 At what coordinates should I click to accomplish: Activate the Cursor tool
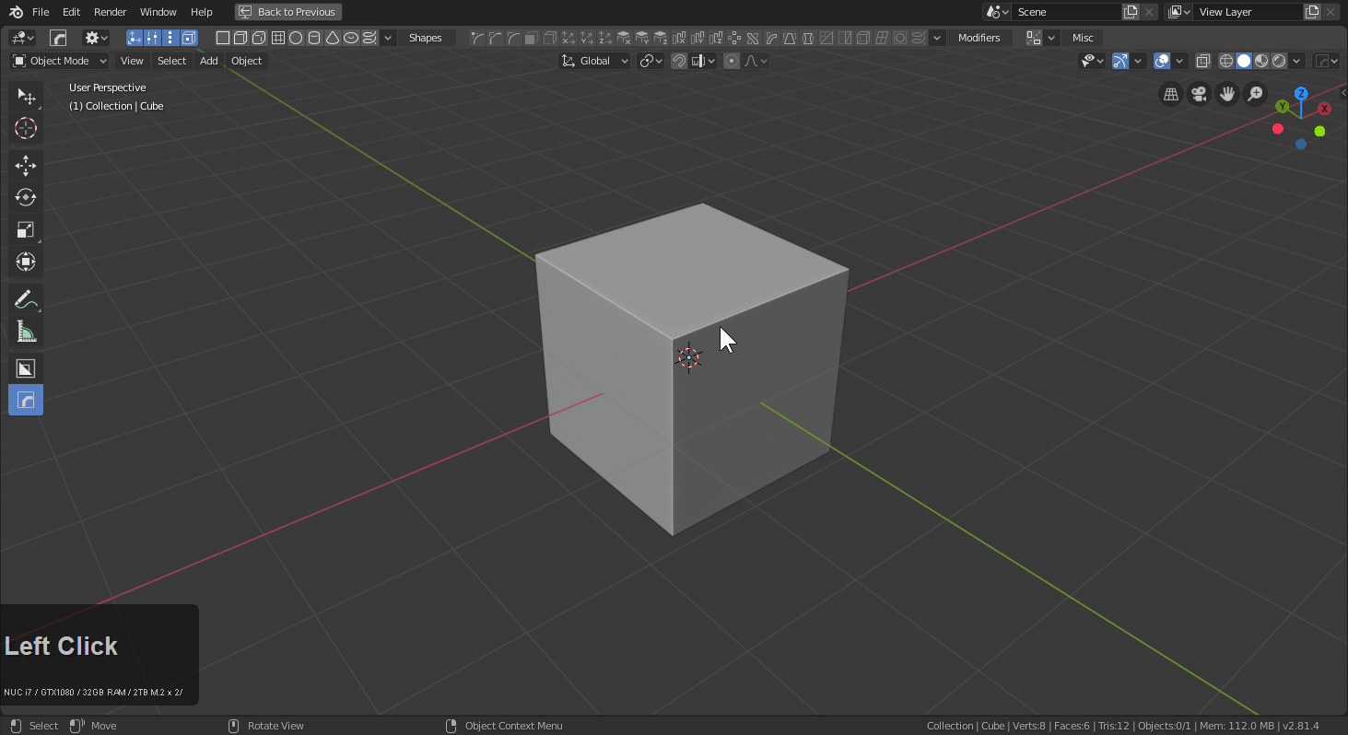(x=25, y=129)
